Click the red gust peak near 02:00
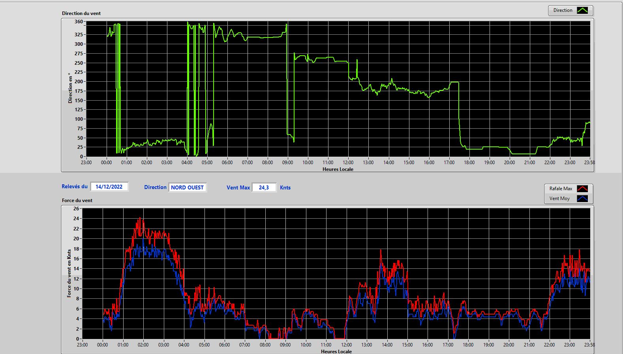This screenshot has width=623, height=354. (140, 218)
